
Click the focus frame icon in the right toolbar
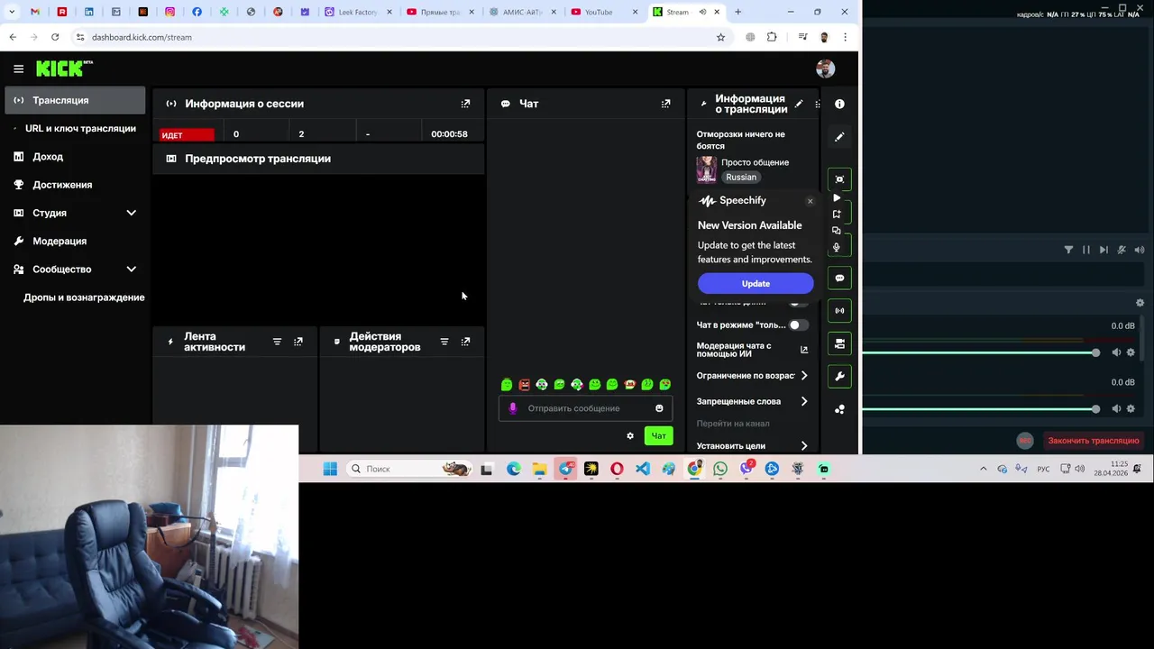[x=839, y=179]
